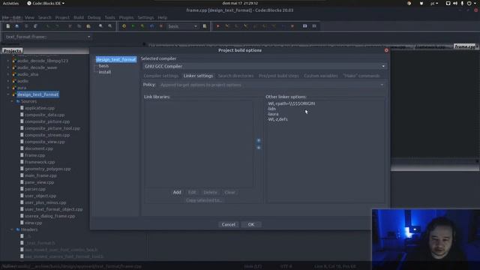Switch to Compiler settings tab
Viewport: 480px width, 270px height.
[x=161, y=76]
